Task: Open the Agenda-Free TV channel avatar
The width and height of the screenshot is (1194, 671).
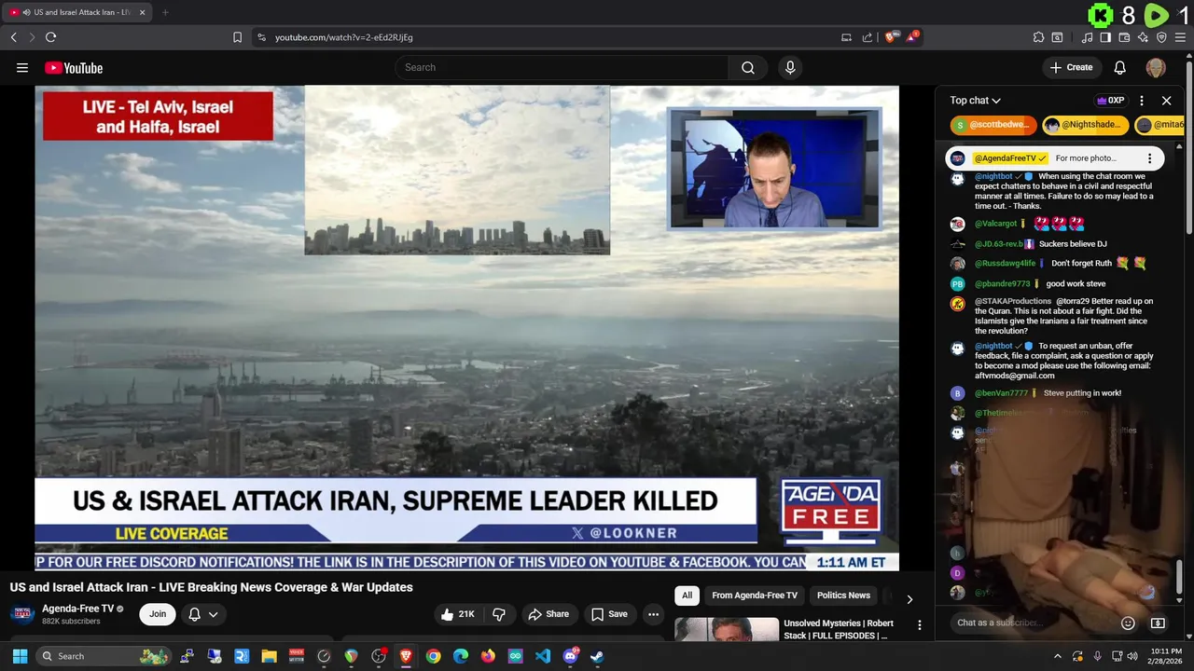Action: point(22,614)
